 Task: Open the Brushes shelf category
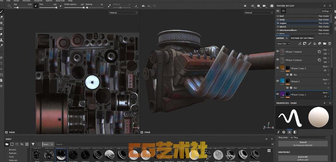(12, 150)
